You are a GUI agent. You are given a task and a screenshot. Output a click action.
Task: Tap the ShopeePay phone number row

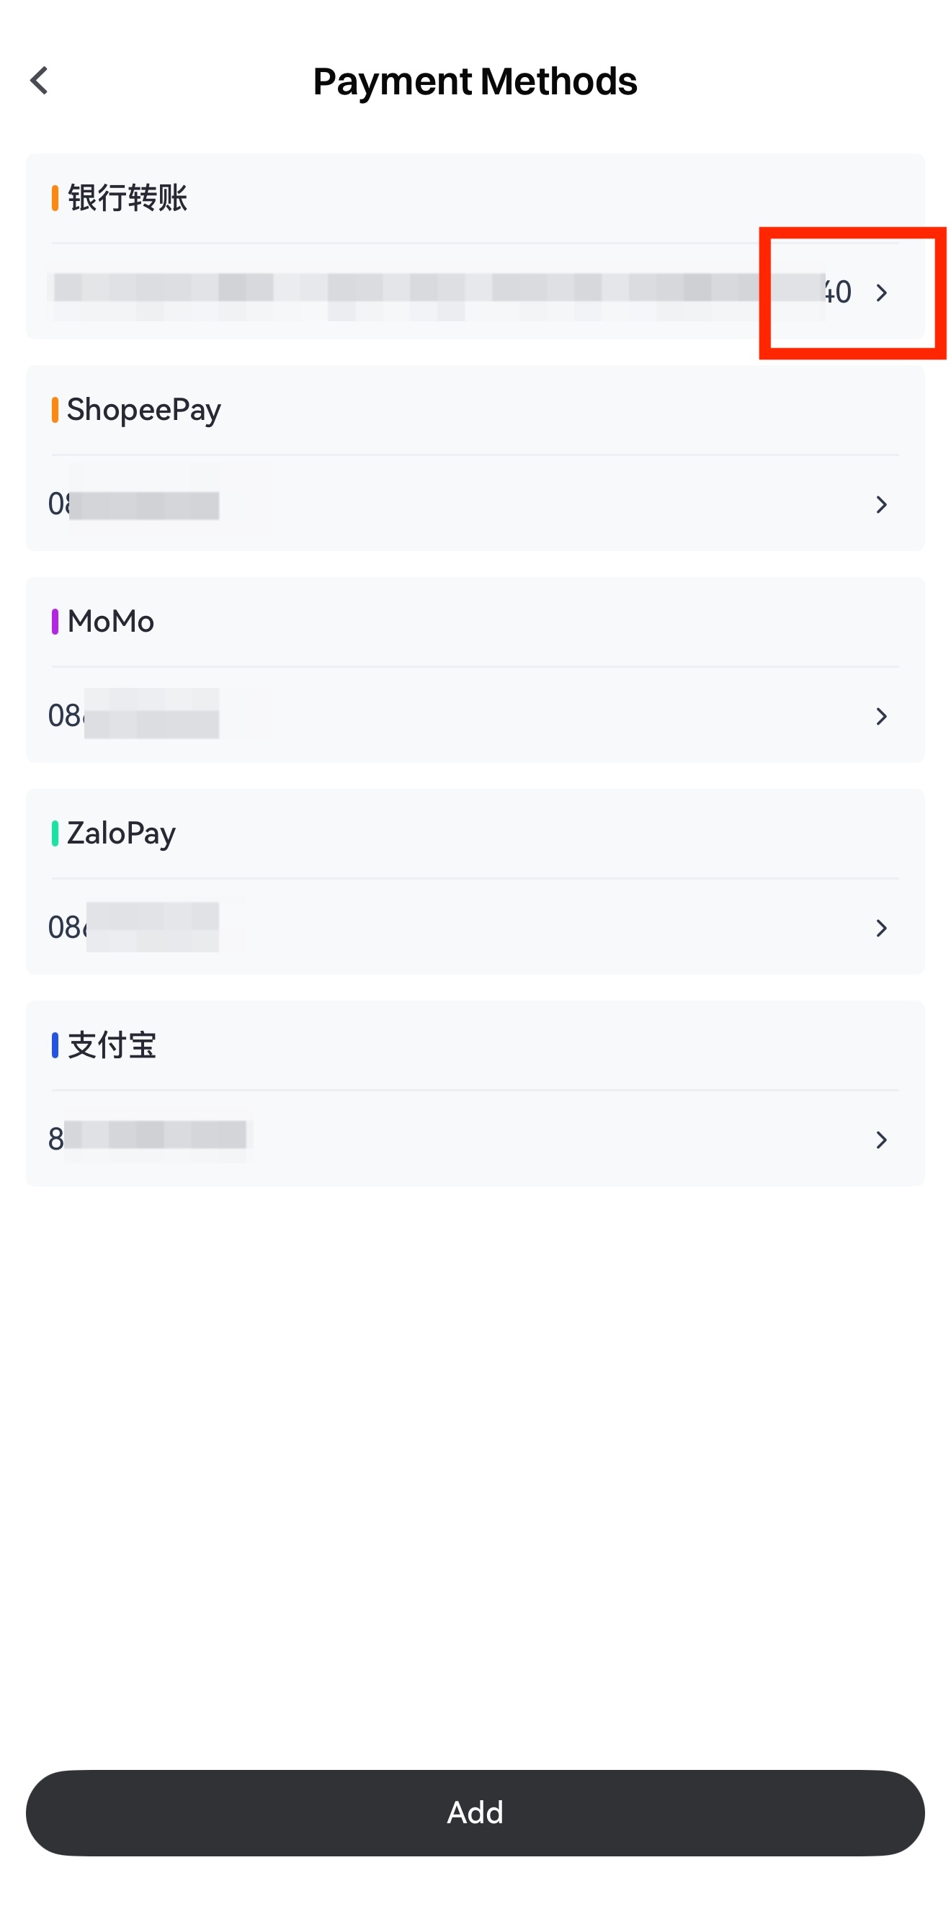(x=134, y=504)
